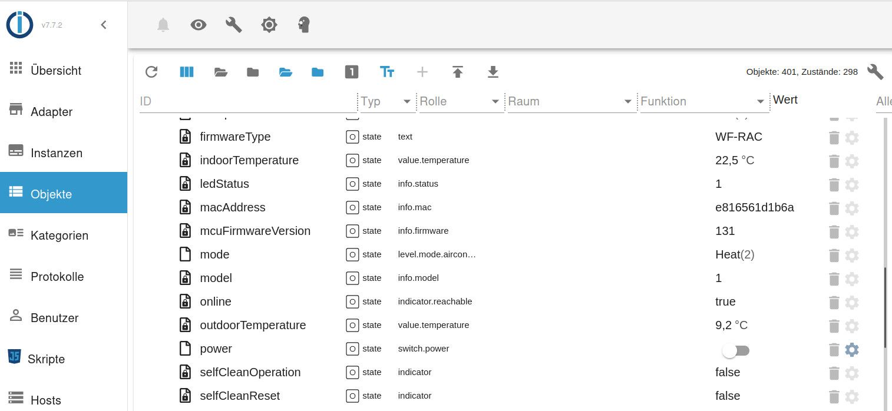Open the Adapter menu item
Image resolution: width=892 pixels, height=411 pixels.
51,112
